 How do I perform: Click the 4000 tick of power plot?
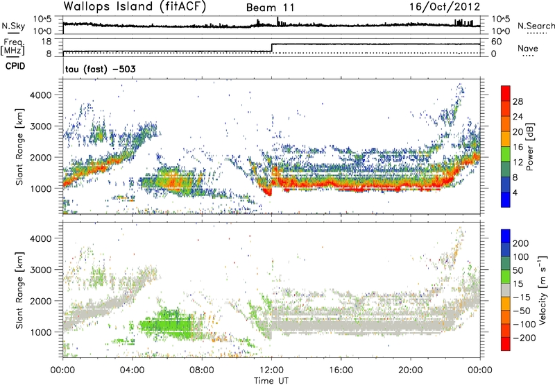coord(41,95)
